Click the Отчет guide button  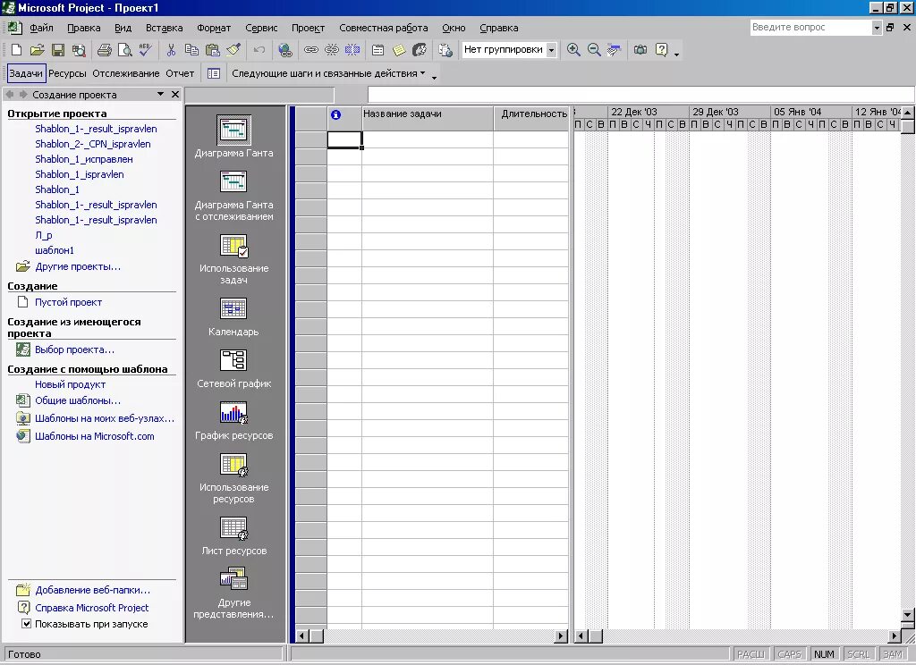[180, 73]
